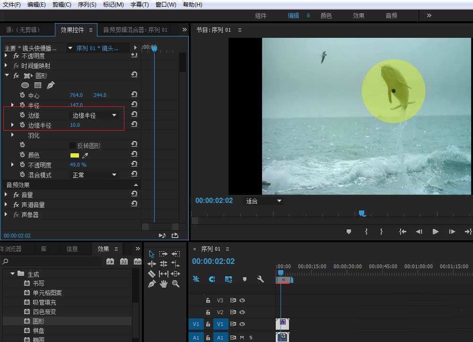
Task: Click the color eyedropper next to 颜色
Action: point(85,155)
